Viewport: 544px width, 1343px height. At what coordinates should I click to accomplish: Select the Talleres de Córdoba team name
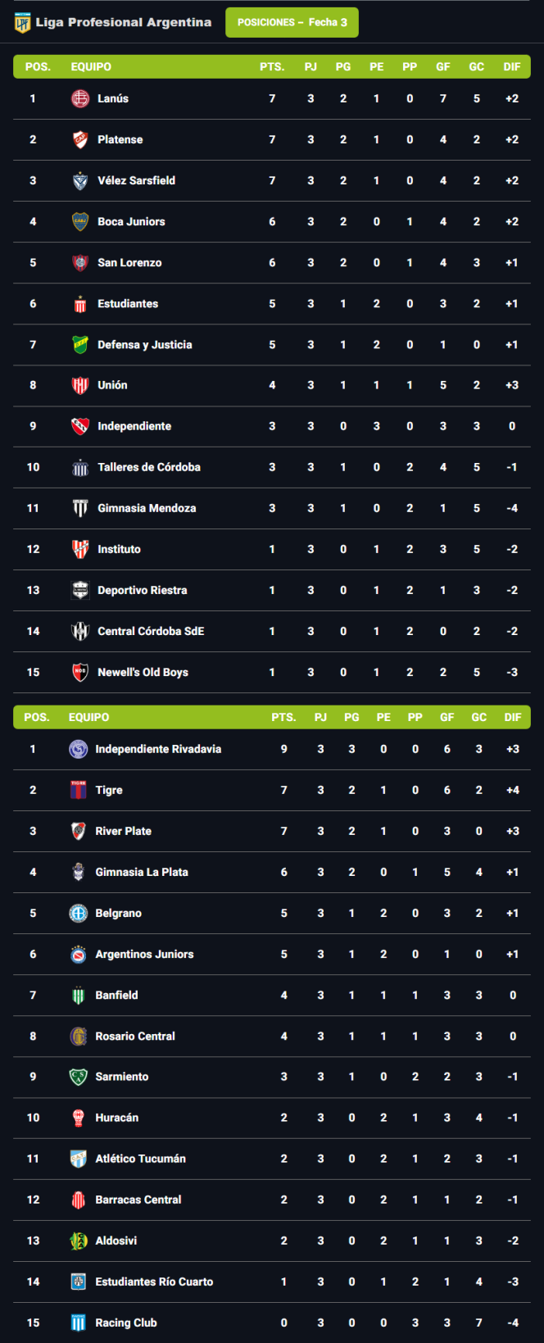149,467
